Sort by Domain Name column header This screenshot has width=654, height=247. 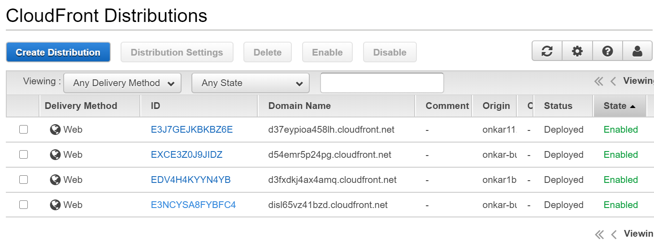pos(299,106)
